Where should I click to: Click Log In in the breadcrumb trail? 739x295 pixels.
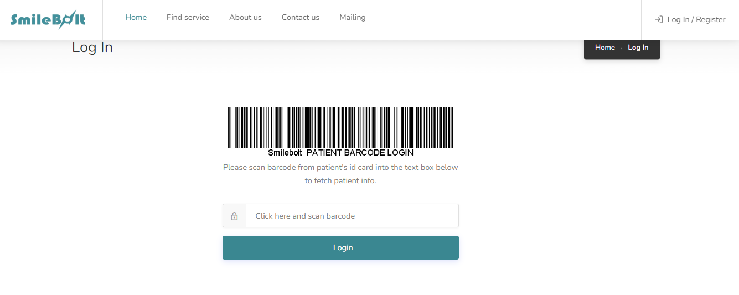tap(638, 48)
